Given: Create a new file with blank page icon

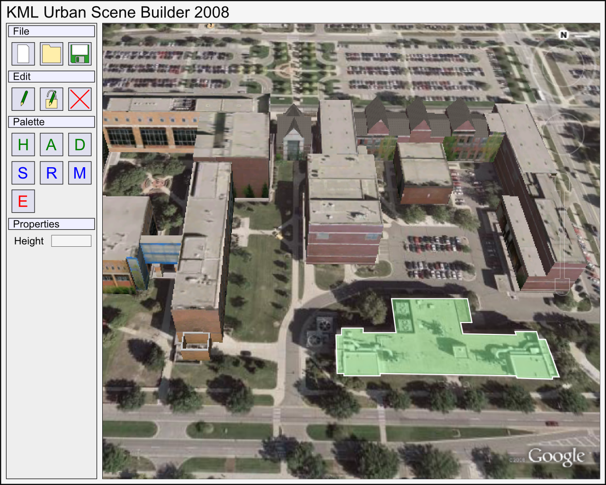Looking at the screenshot, I should pos(23,54).
